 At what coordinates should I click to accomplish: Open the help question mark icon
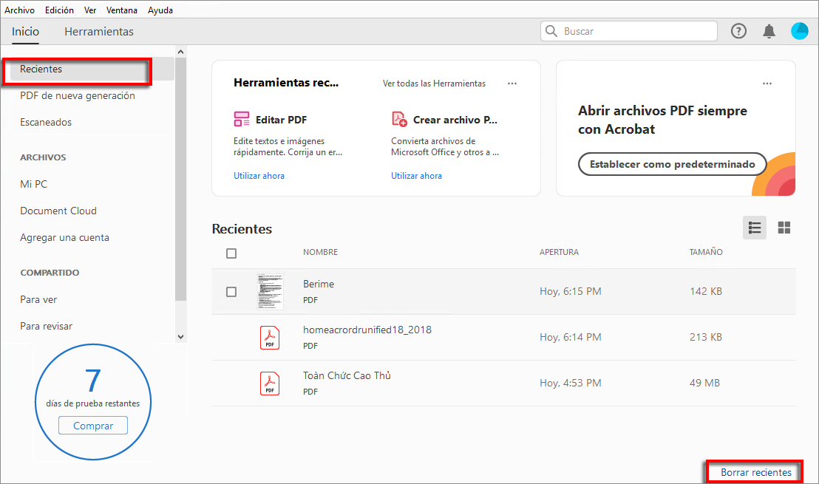(738, 31)
